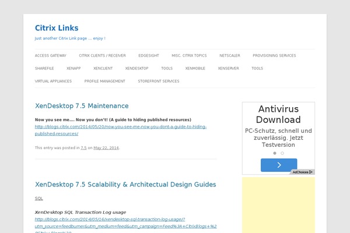Click the 'PC-Schutz, schnell und zuverlässig' ad text
The width and height of the screenshot is (350, 233).
pos(278,137)
